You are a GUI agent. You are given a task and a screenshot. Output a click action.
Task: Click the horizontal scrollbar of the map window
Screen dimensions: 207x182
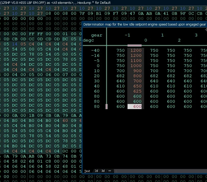tap(160, 171)
